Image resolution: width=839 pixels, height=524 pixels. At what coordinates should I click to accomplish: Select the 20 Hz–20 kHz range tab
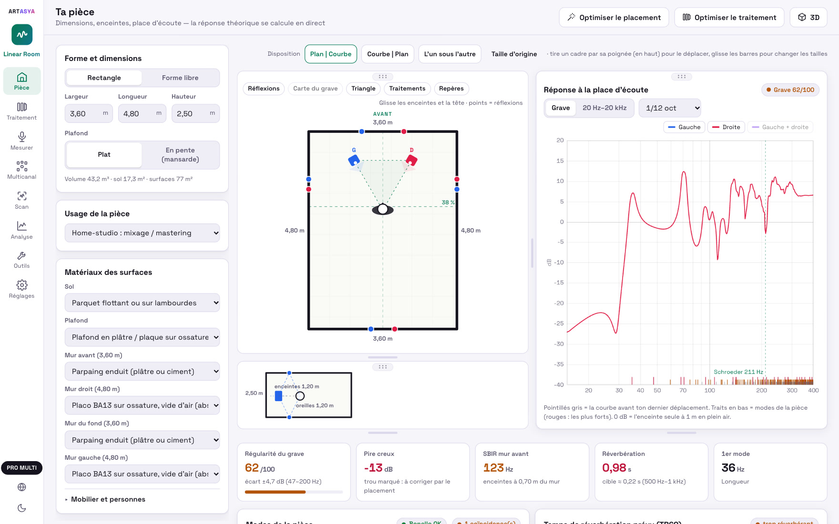click(604, 108)
